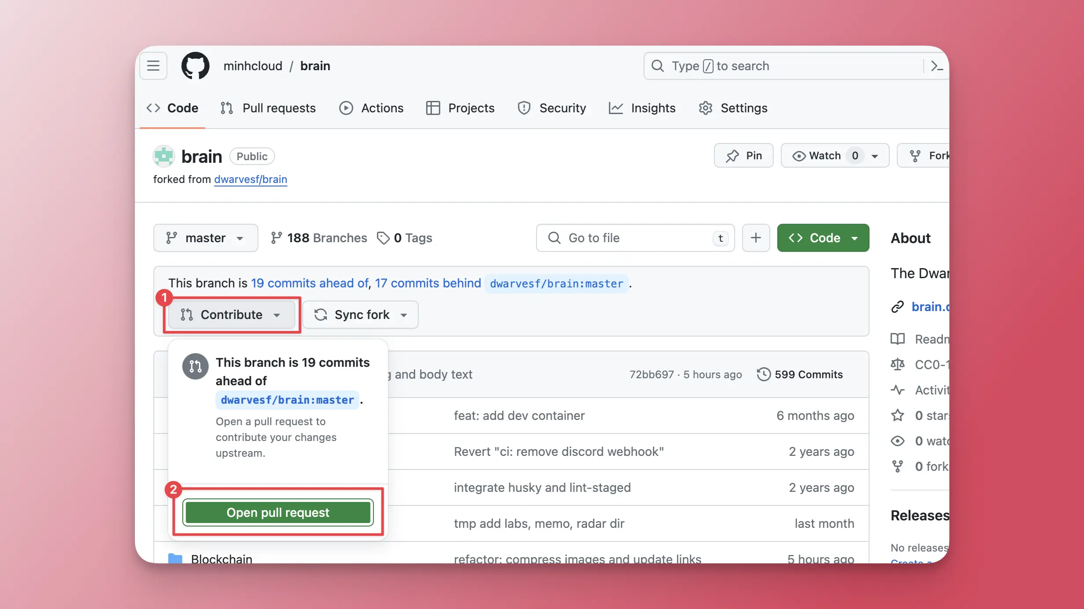Click the Go to file input
Viewport: 1084px width, 609px height.
[x=635, y=238]
